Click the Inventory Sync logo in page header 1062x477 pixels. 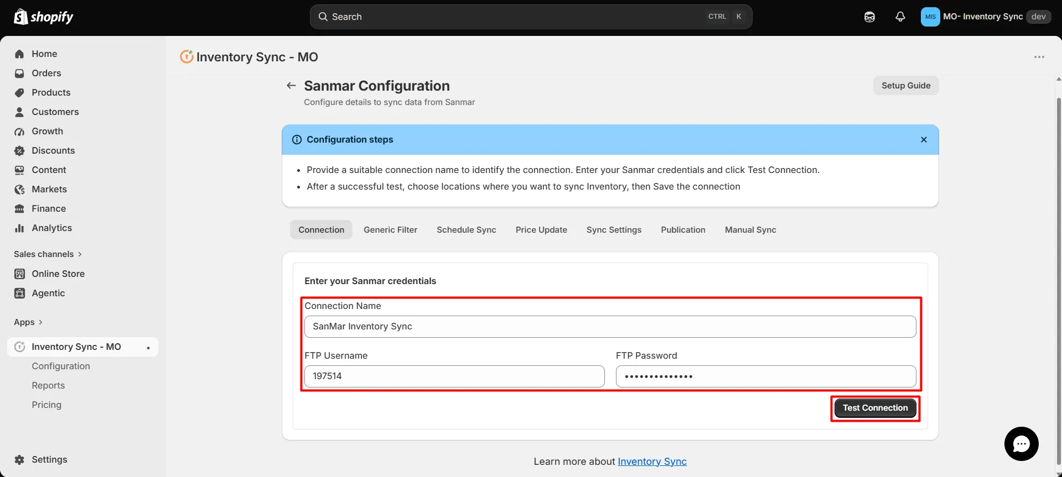187,56
